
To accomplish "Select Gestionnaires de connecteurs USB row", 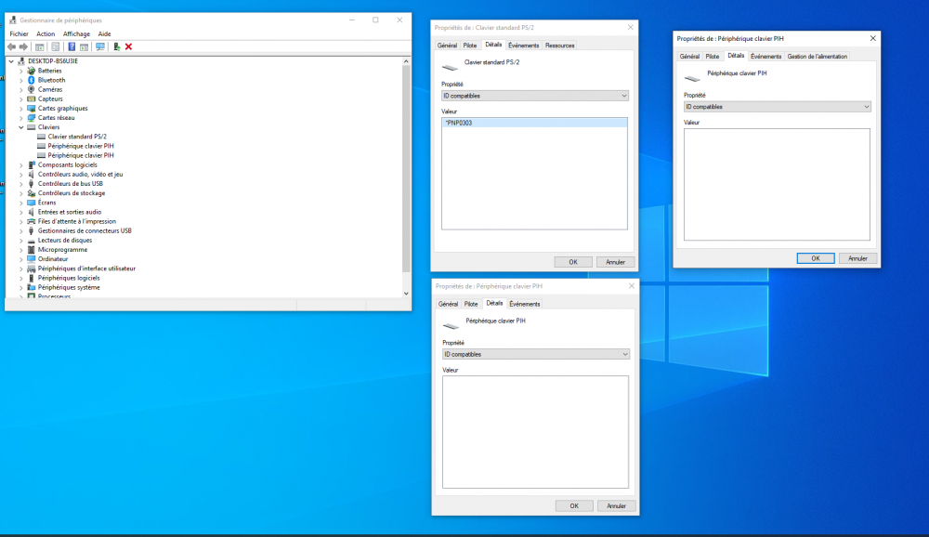I will (85, 231).
